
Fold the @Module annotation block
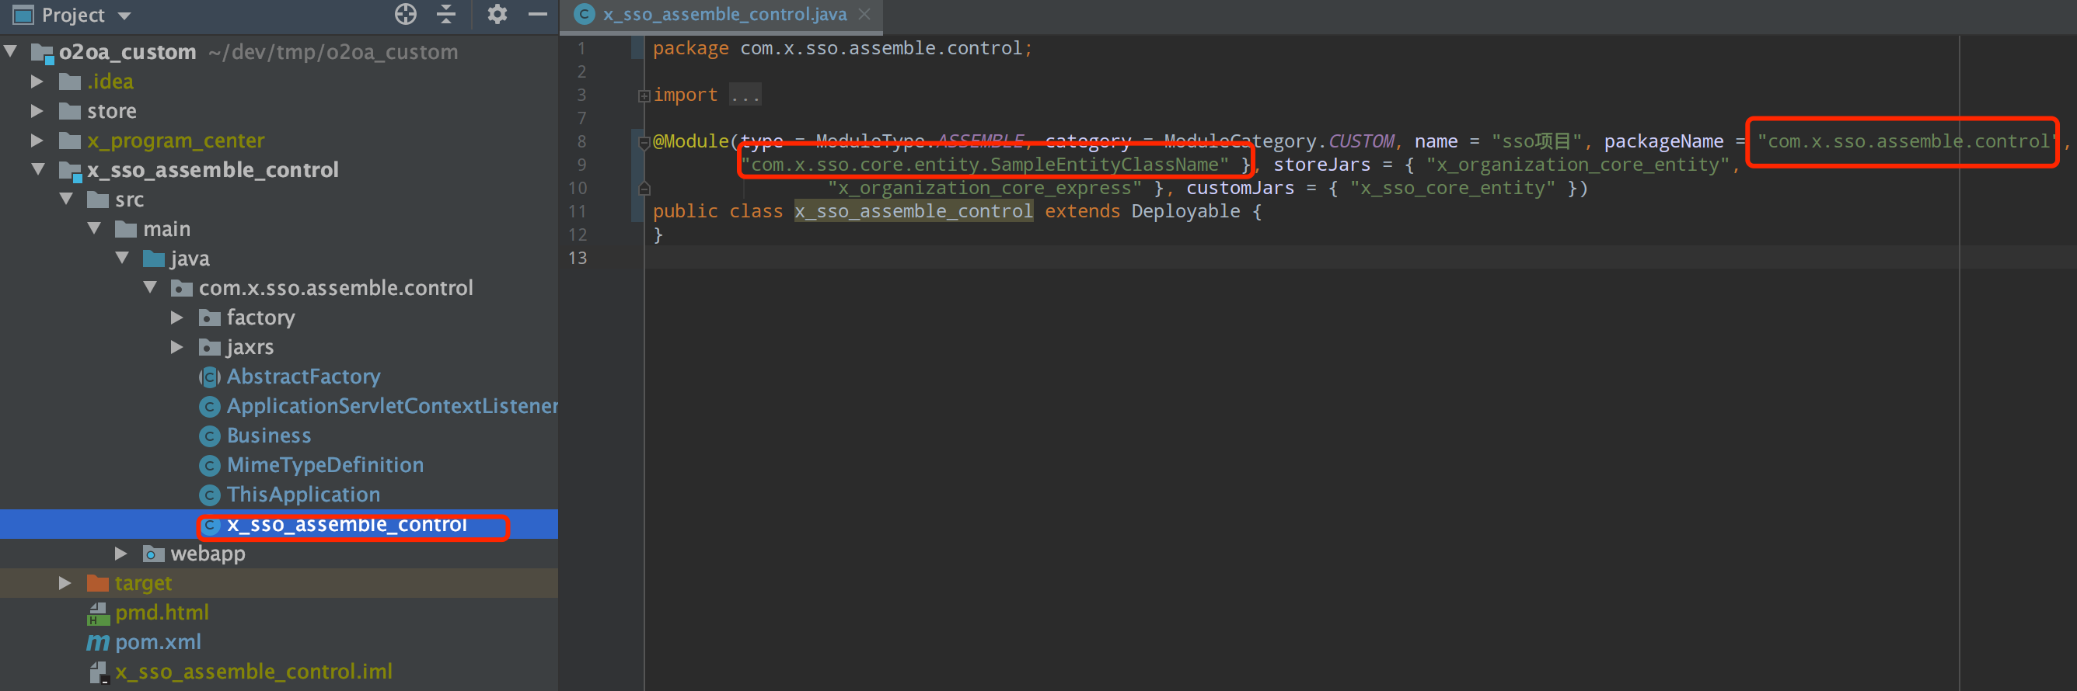[x=644, y=143]
